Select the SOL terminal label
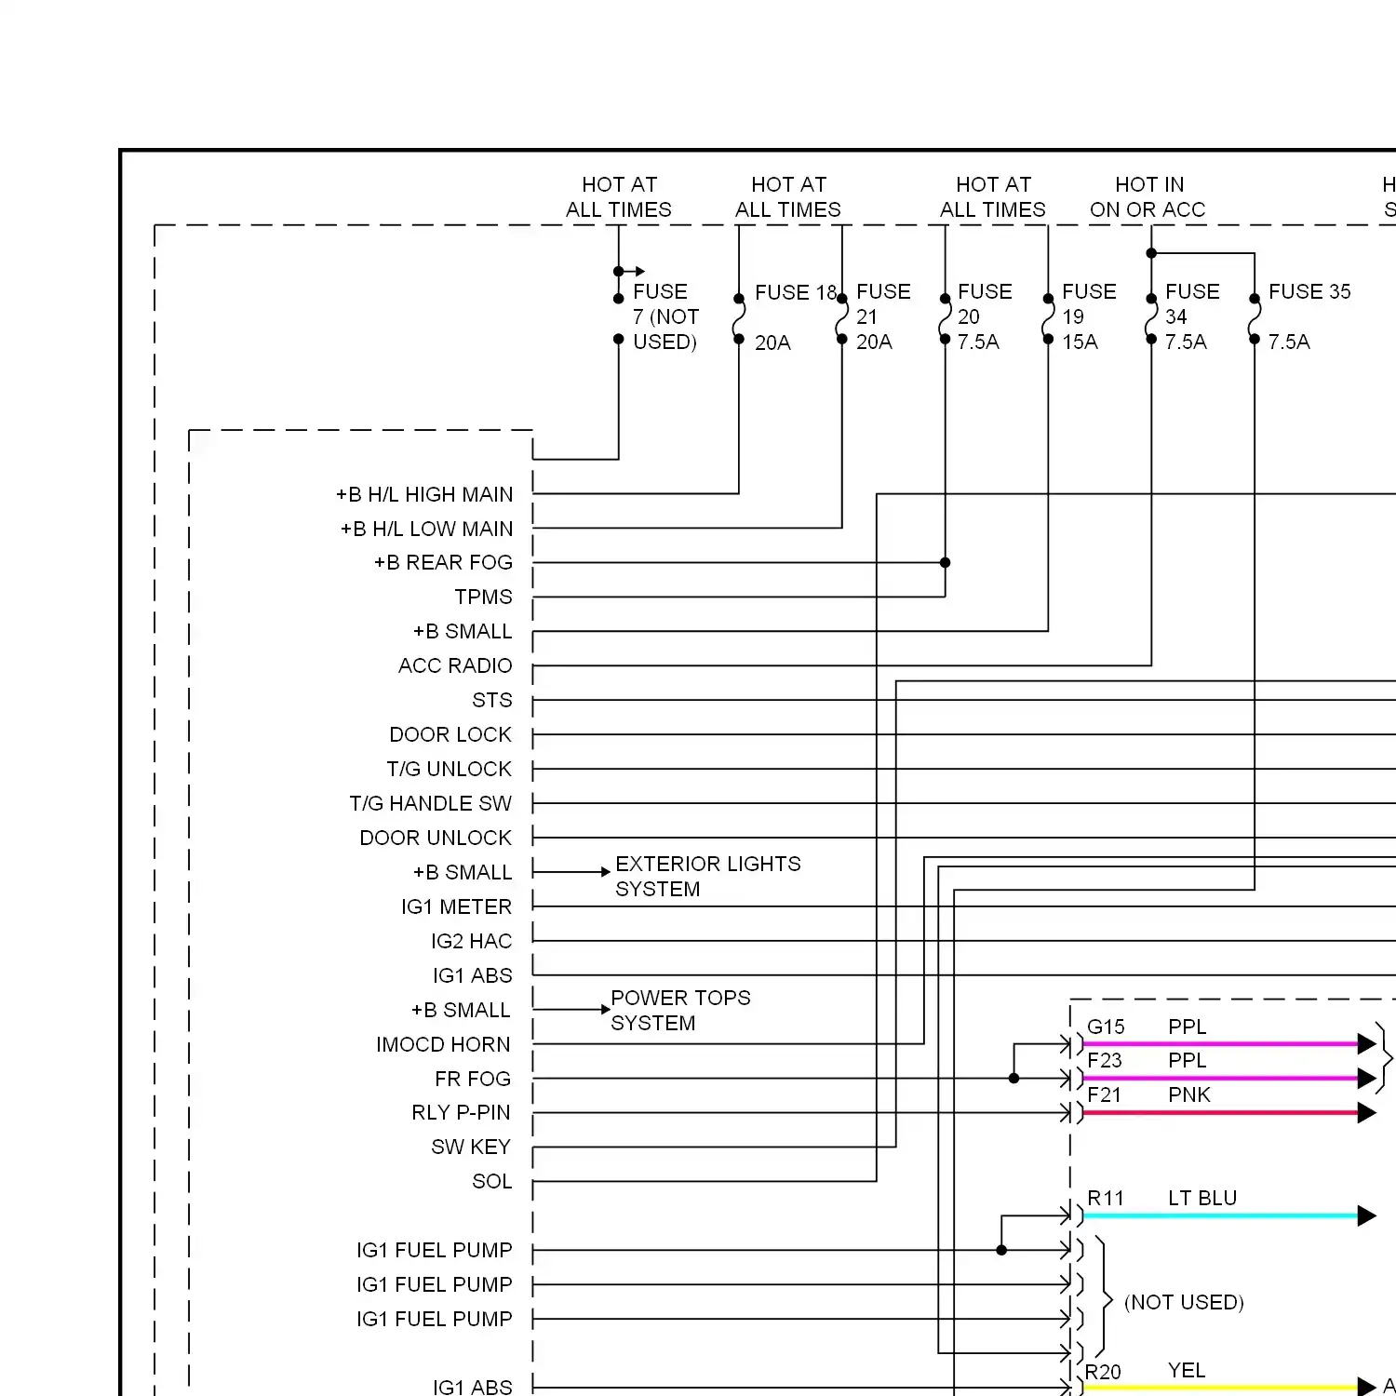1396x1396 pixels. pyautogui.click(x=492, y=1181)
